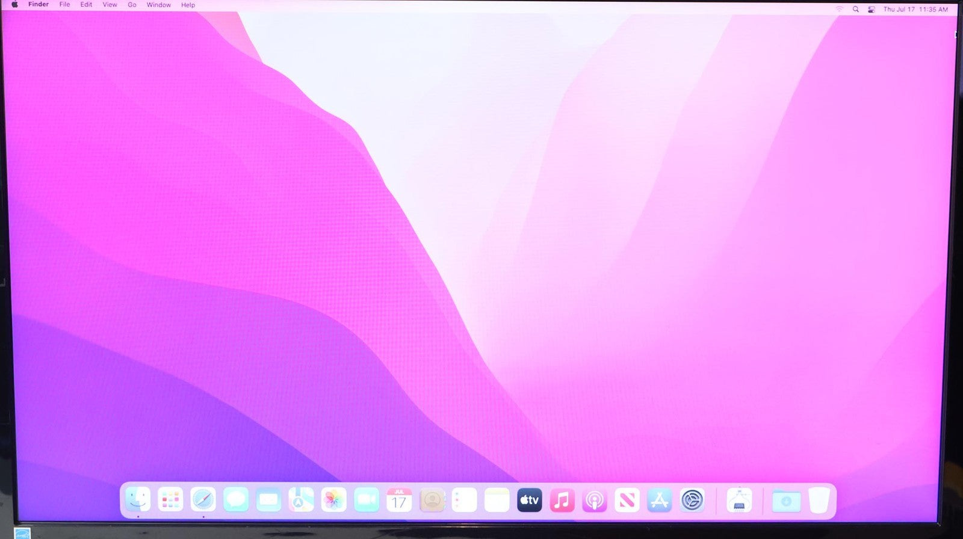The image size is (963, 539).
Task: Click the Wi-Fi status icon
Action: click(x=839, y=9)
